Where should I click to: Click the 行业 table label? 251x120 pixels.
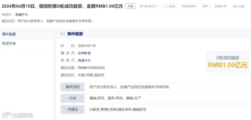coord(72,98)
